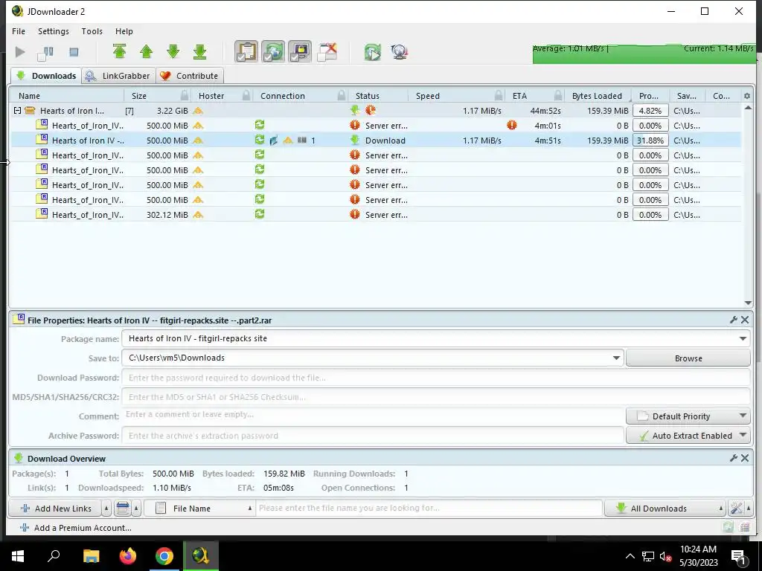Screen dimensions: 762x571
Task: Launch Google Chrome from the taskbar
Action: pyautogui.click(x=164, y=556)
